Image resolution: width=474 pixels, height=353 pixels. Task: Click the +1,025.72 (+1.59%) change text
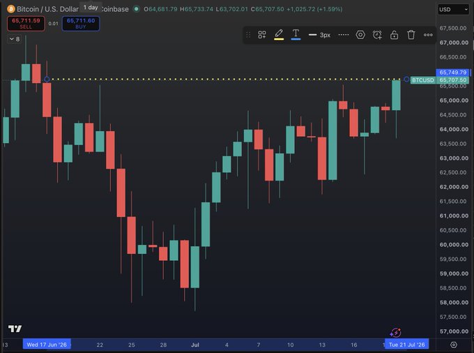pos(314,9)
